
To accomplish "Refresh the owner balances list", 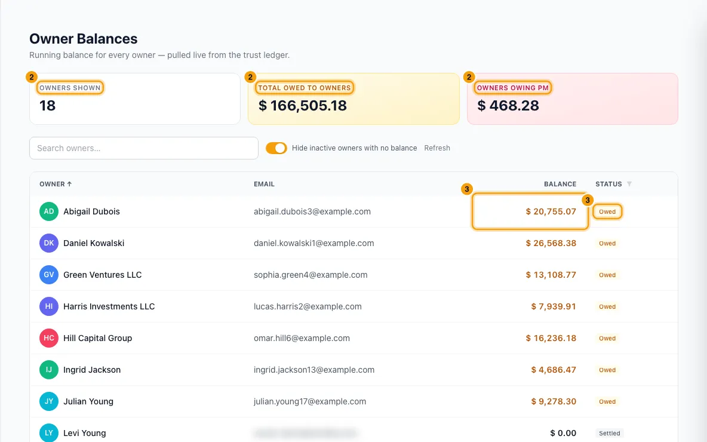I will point(437,148).
